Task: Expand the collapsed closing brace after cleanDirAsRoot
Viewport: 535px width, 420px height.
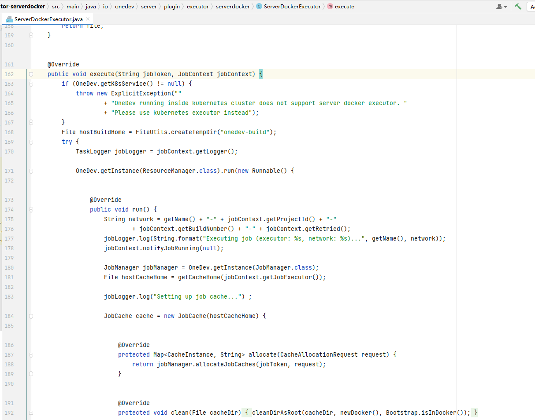Action: [476, 413]
